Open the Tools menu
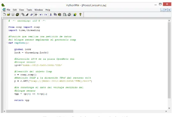 point(29,10)
